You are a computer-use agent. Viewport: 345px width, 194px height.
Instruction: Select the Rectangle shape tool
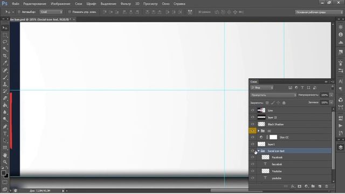[x=5, y=148]
